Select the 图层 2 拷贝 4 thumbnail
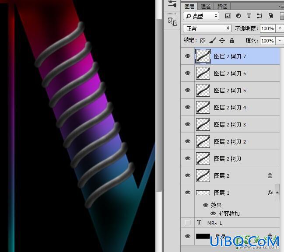The width and height of the screenshot is (284, 252). [x=203, y=107]
